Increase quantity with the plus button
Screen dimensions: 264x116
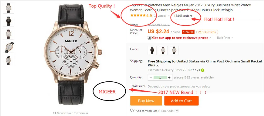point(169,77)
